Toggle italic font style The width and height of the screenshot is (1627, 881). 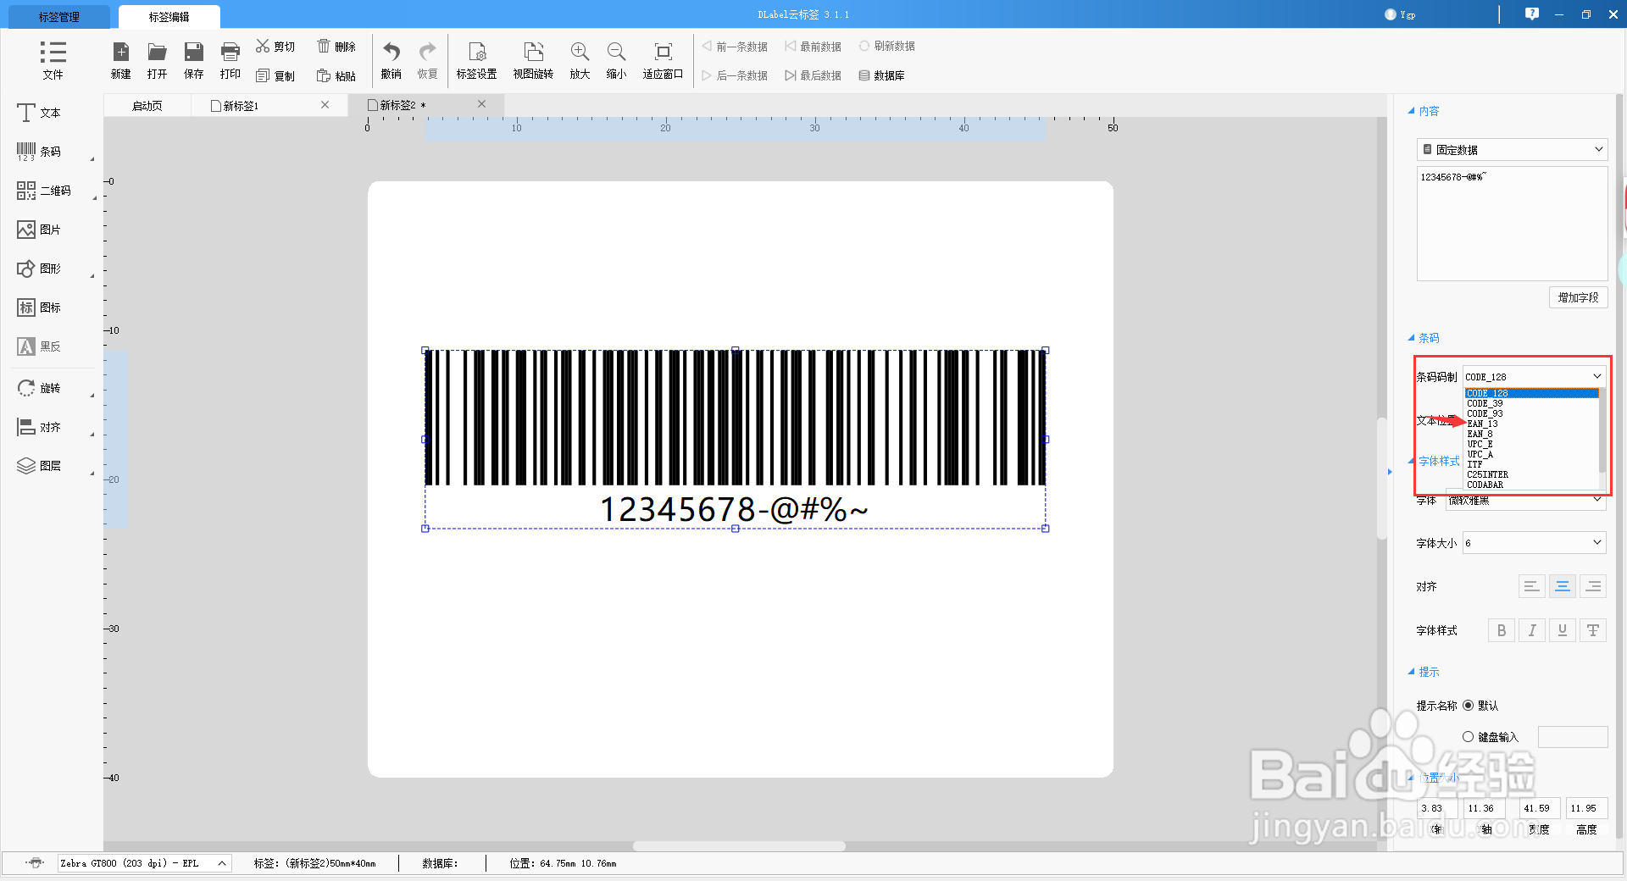click(x=1532, y=630)
